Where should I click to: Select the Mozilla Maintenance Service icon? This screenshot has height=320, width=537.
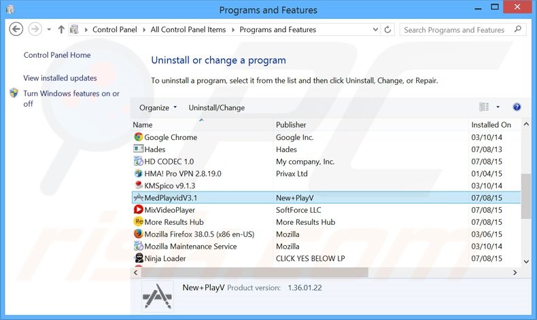tap(139, 246)
